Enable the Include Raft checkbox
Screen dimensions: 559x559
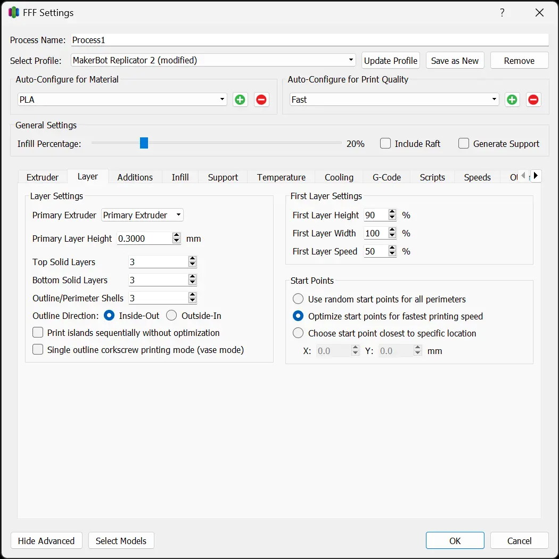pyautogui.click(x=385, y=144)
